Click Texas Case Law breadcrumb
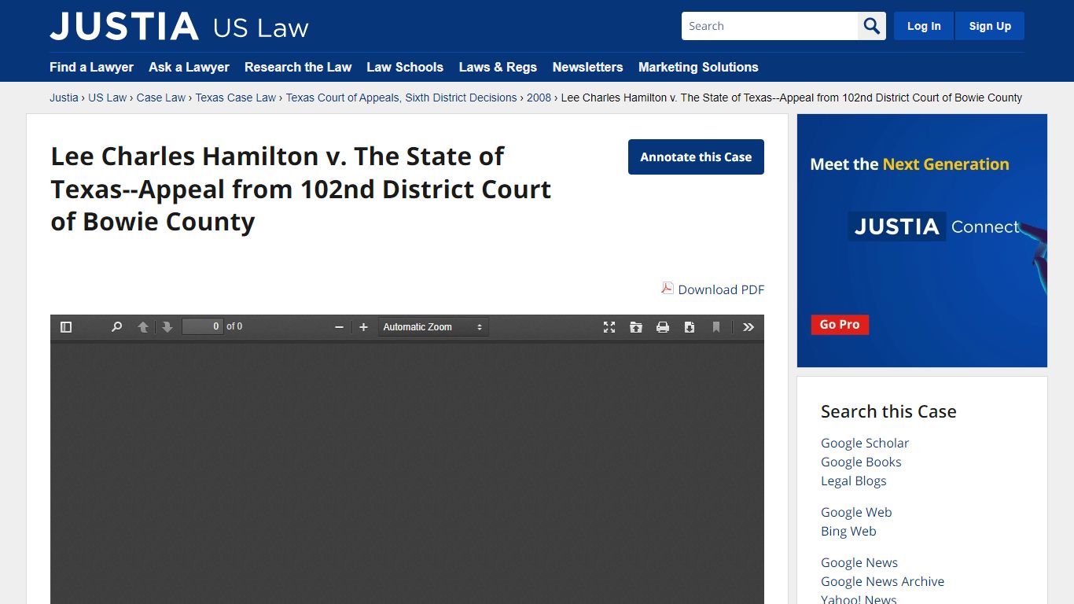 236,98
